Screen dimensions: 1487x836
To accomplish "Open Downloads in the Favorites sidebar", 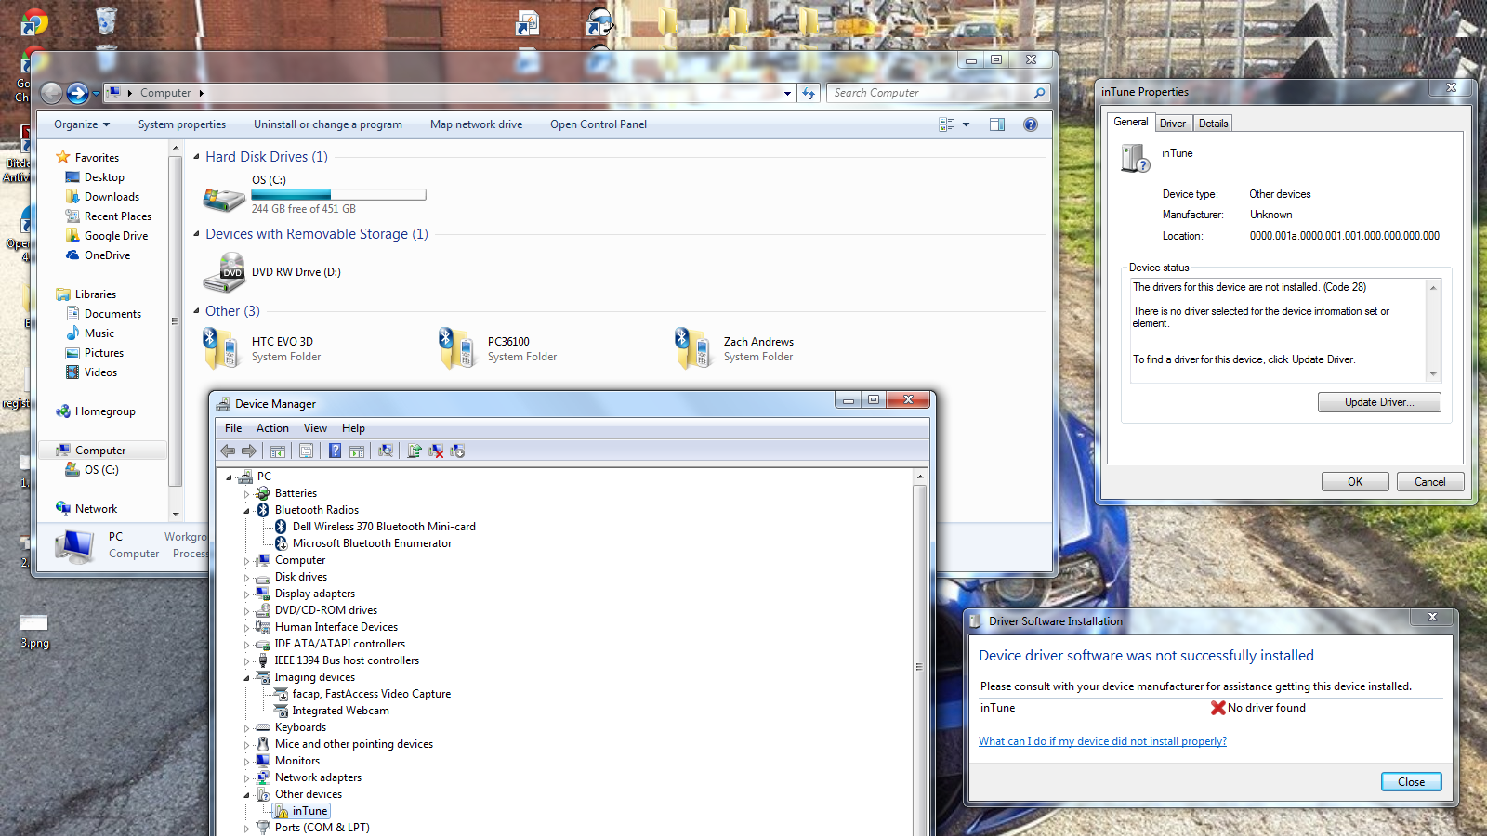I will point(102,197).
